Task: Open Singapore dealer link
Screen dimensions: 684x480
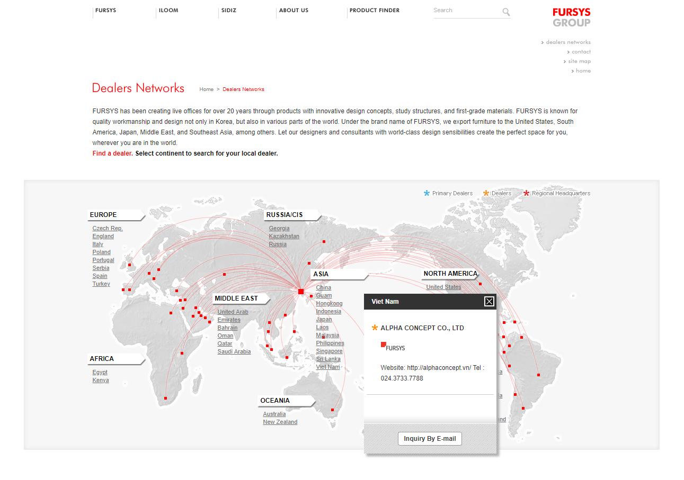Action: click(x=329, y=351)
